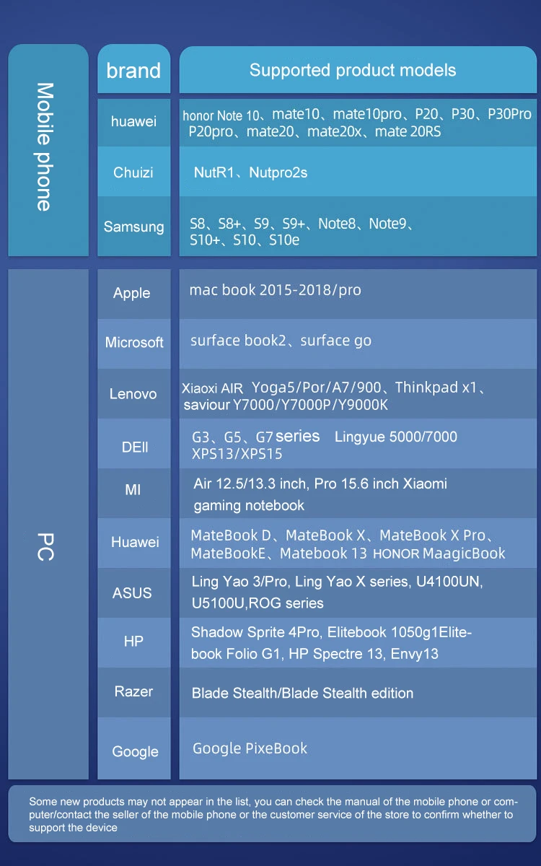
Task: Click the 'S8, S8+, S9, S9+' models line
Action: [302, 224]
